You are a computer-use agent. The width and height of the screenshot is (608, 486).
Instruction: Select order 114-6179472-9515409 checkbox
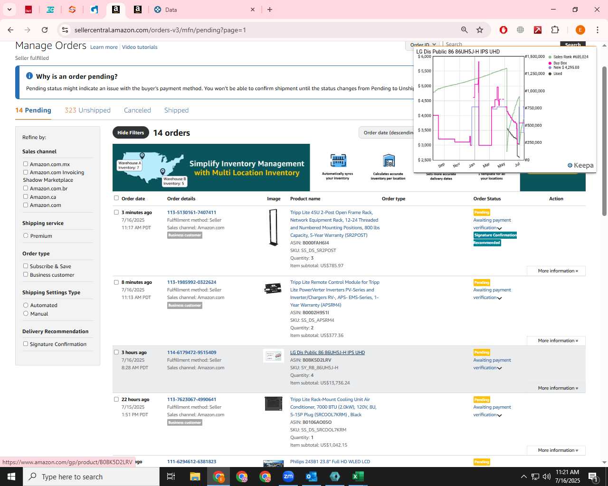116,353
